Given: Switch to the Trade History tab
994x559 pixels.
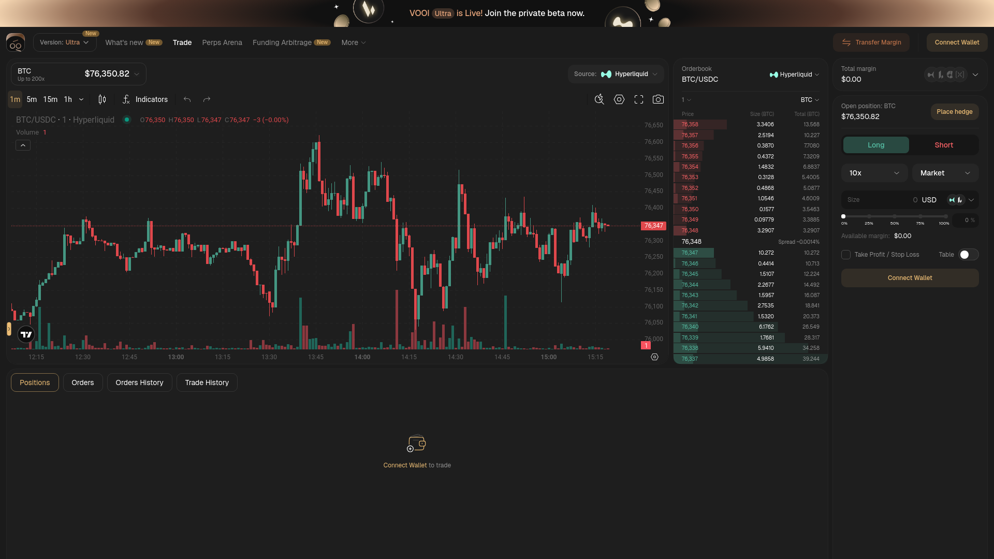Looking at the screenshot, I should tap(207, 383).
